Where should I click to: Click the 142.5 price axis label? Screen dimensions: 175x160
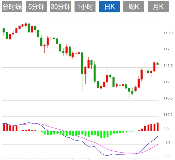168,82
